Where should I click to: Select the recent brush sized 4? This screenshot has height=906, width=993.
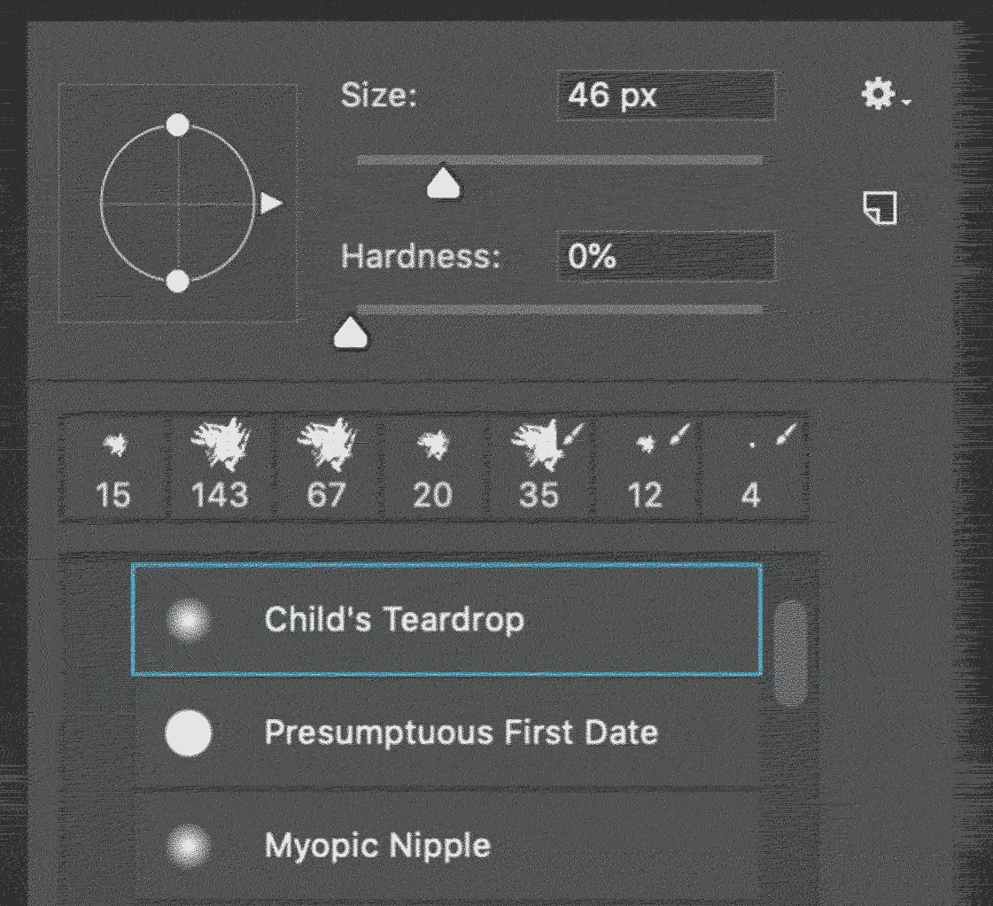(752, 468)
